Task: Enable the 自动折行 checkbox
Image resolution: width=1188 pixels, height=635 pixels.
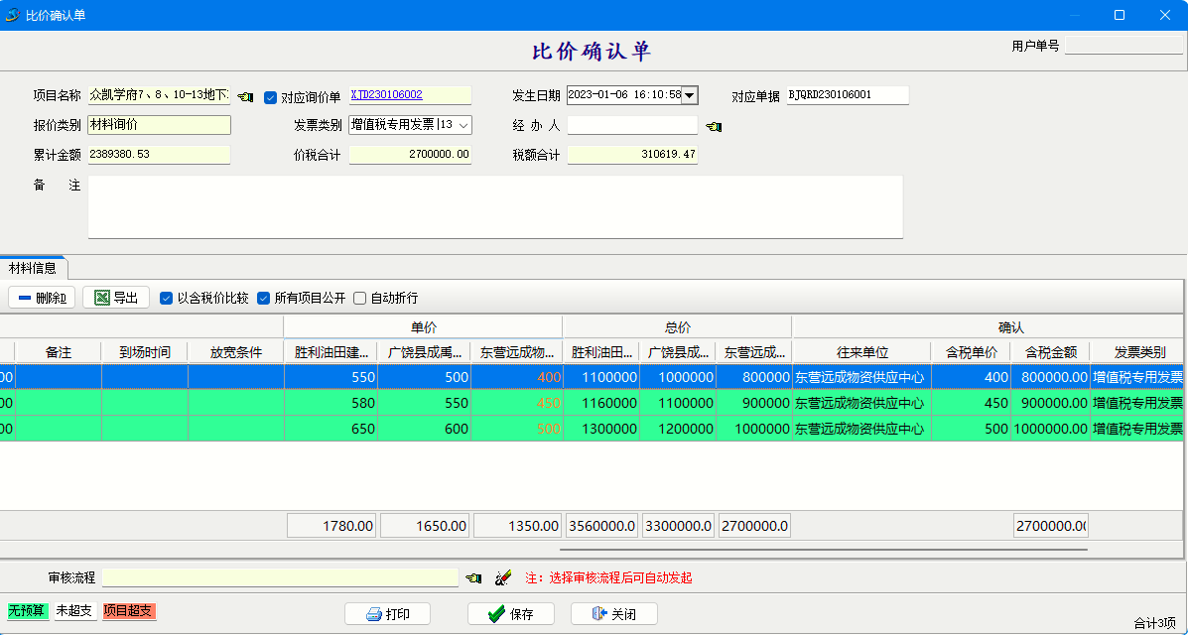Action: point(360,298)
